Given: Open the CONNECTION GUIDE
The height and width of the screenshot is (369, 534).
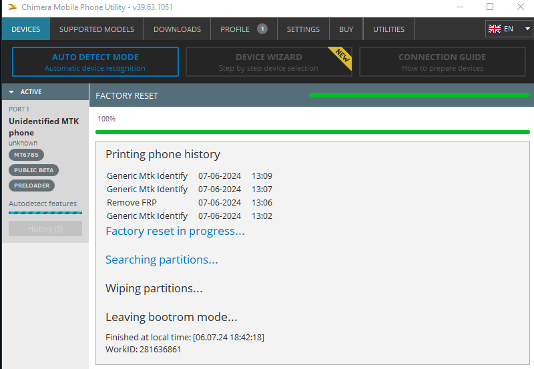Looking at the screenshot, I should coord(443,61).
